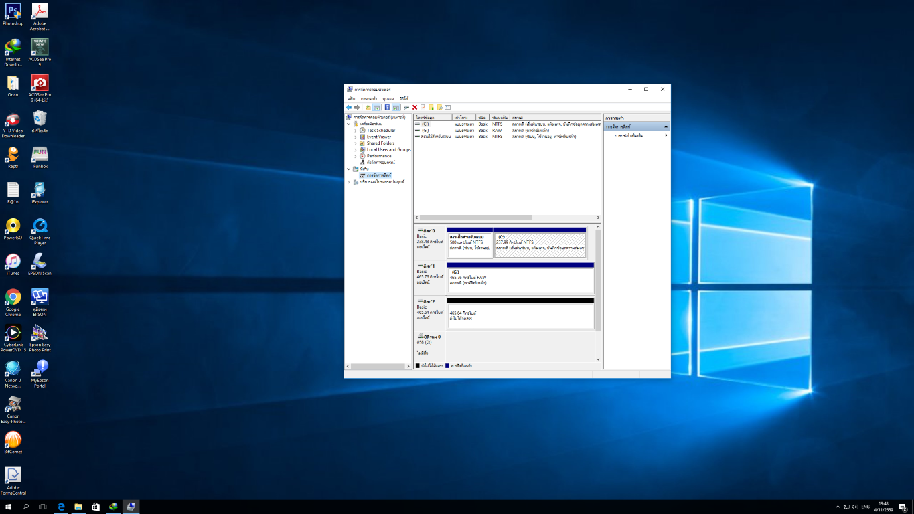The height and width of the screenshot is (514, 914).
Task: Click the Up one level folder toolbar icon
Action: pyautogui.click(x=368, y=108)
